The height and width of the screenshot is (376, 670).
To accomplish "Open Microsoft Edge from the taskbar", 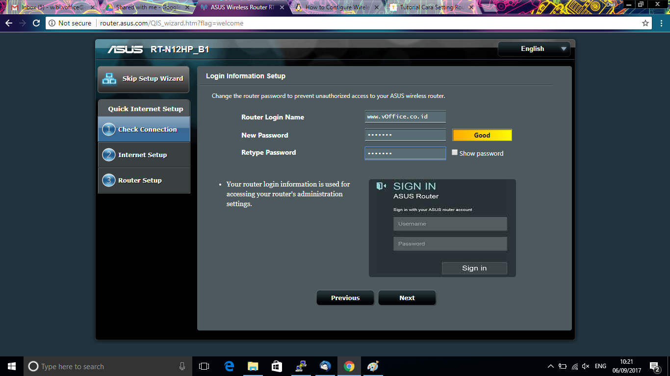I will pyautogui.click(x=229, y=366).
